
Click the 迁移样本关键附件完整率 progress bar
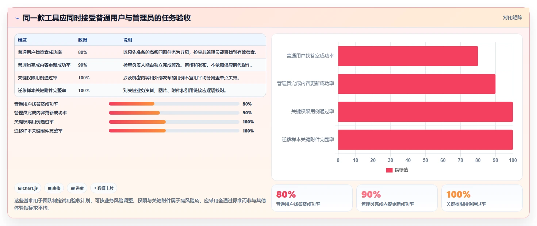click(174, 131)
